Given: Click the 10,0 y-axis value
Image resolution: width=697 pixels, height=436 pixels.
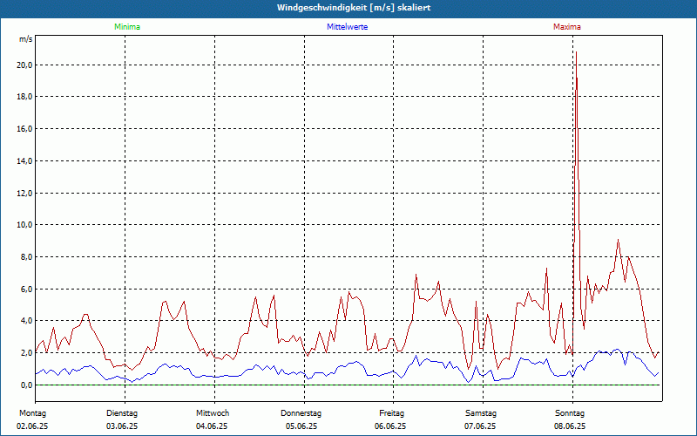Looking at the screenshot, I should [24, 225].
